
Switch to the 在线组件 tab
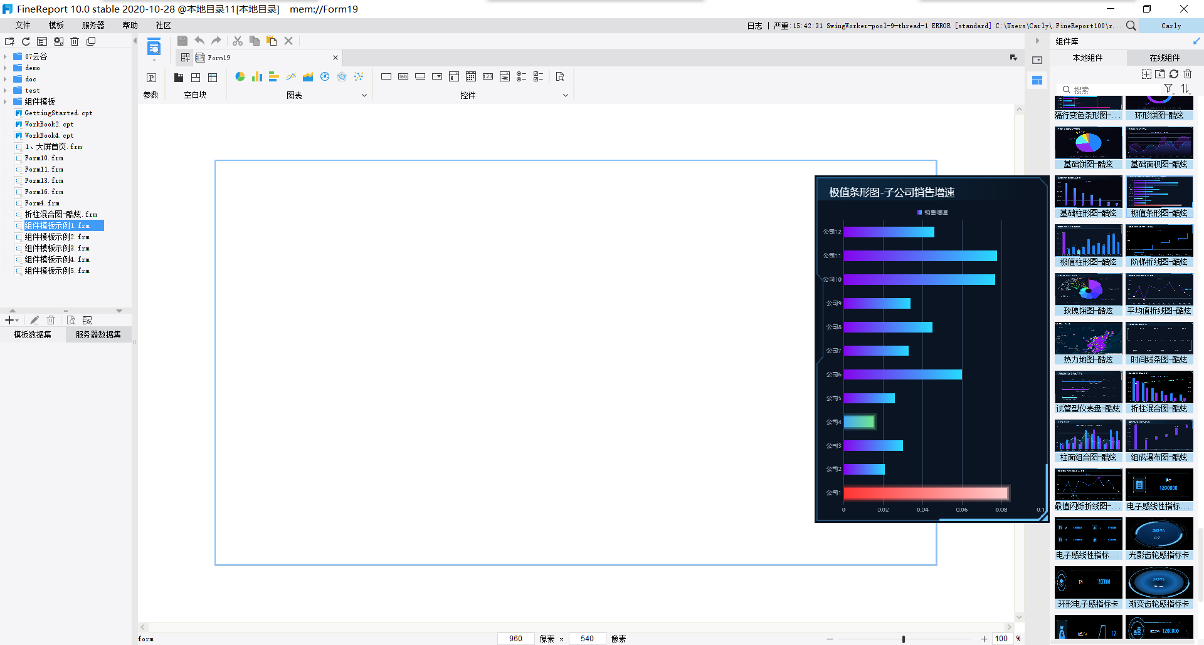pyautogui.click(x=1164, y=58)
